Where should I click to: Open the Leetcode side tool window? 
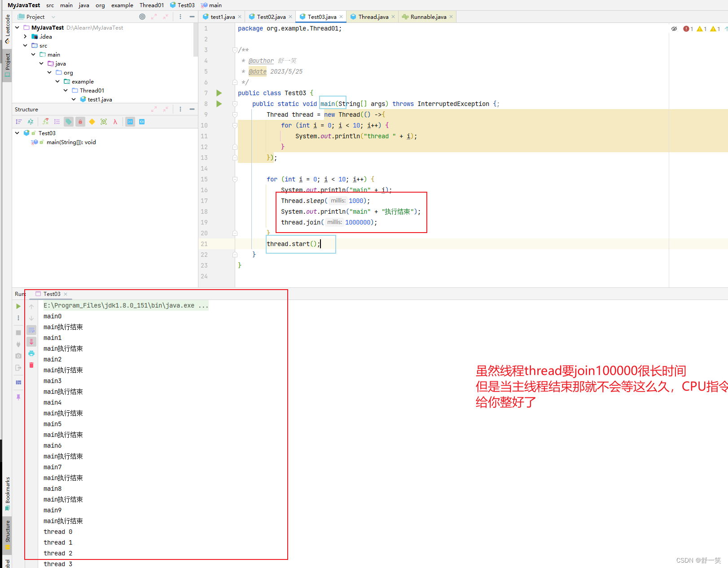pos(7,29)
